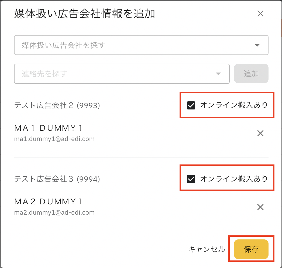
Task: Click the 媒体扱い広告会社情報を追加 dialog title
Action: click(84, 14)
